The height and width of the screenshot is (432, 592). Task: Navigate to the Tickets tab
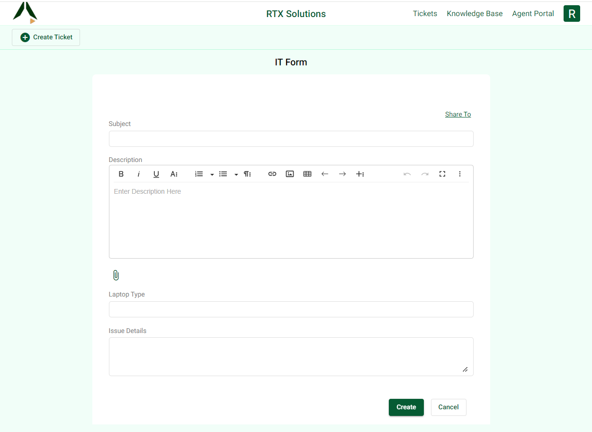click(425, 13)
